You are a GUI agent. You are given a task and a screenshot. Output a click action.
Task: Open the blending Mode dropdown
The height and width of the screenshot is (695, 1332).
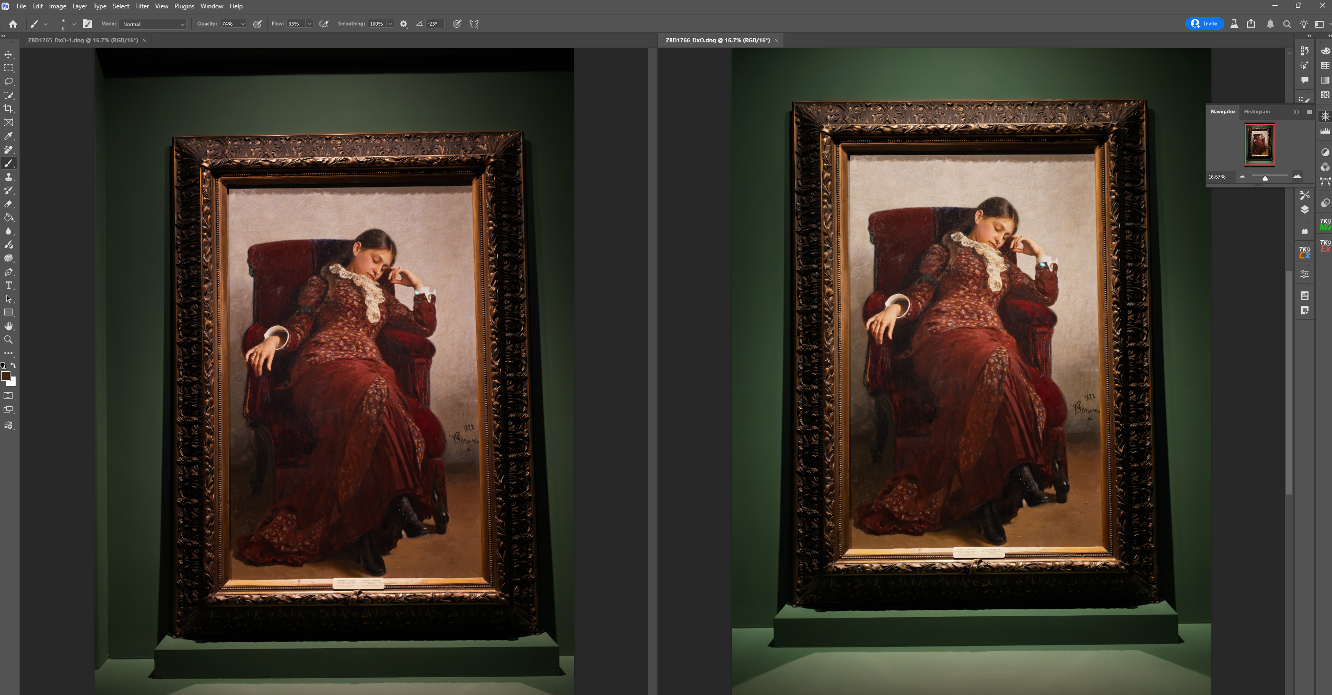coord(153,24)
